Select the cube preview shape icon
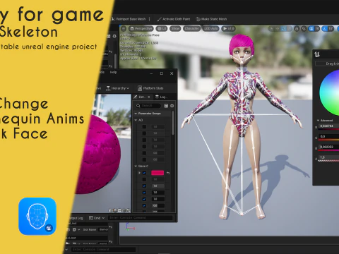The image size is (339, 254). point(124,210)
